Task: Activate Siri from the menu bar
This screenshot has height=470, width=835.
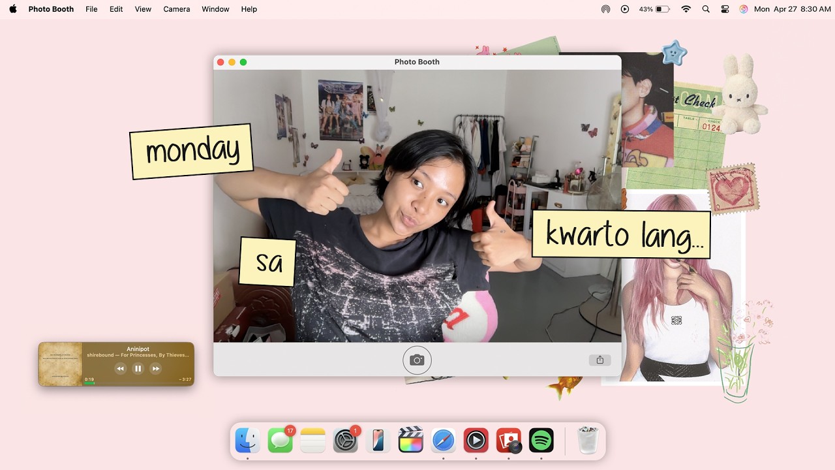Action: click(744, 9)
